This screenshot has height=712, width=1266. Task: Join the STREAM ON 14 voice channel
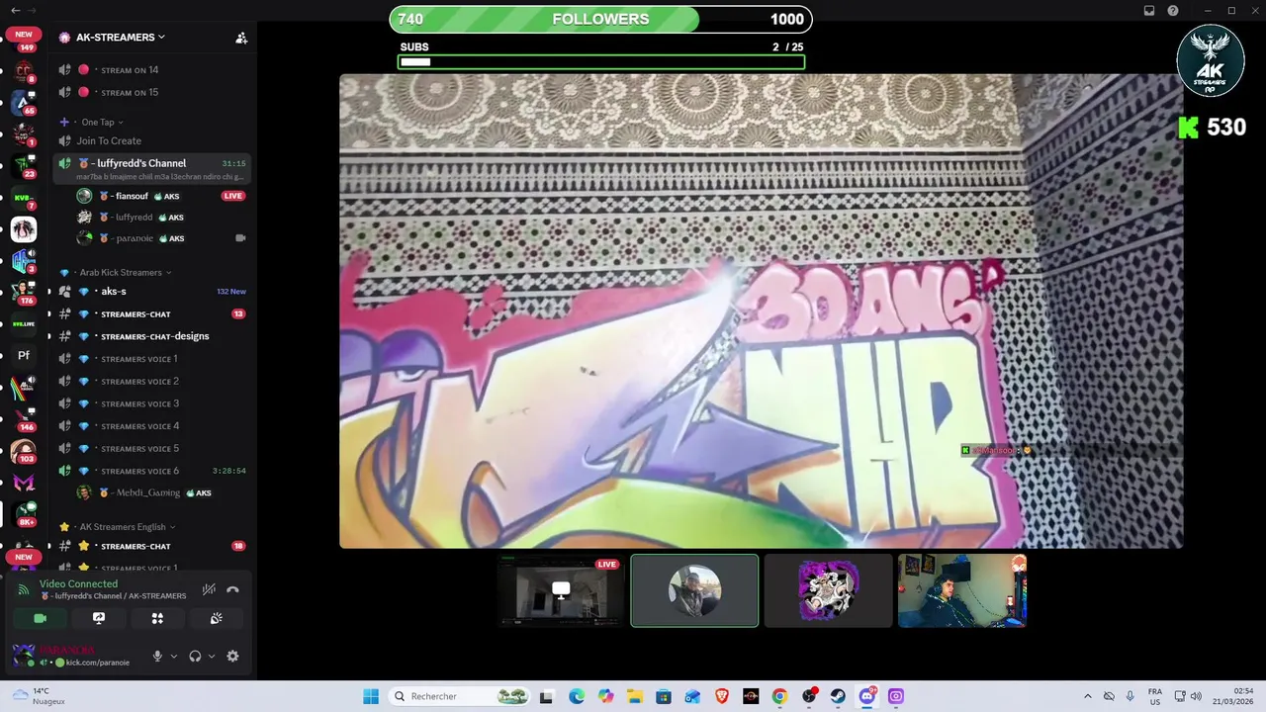152,70
